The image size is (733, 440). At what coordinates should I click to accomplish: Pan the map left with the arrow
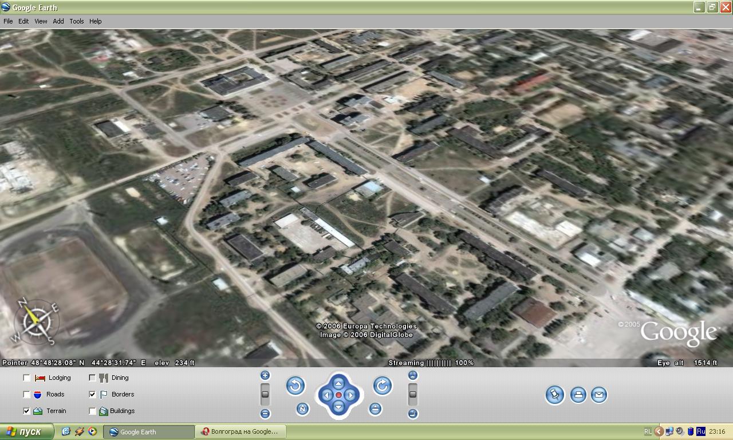click(326, 395)
